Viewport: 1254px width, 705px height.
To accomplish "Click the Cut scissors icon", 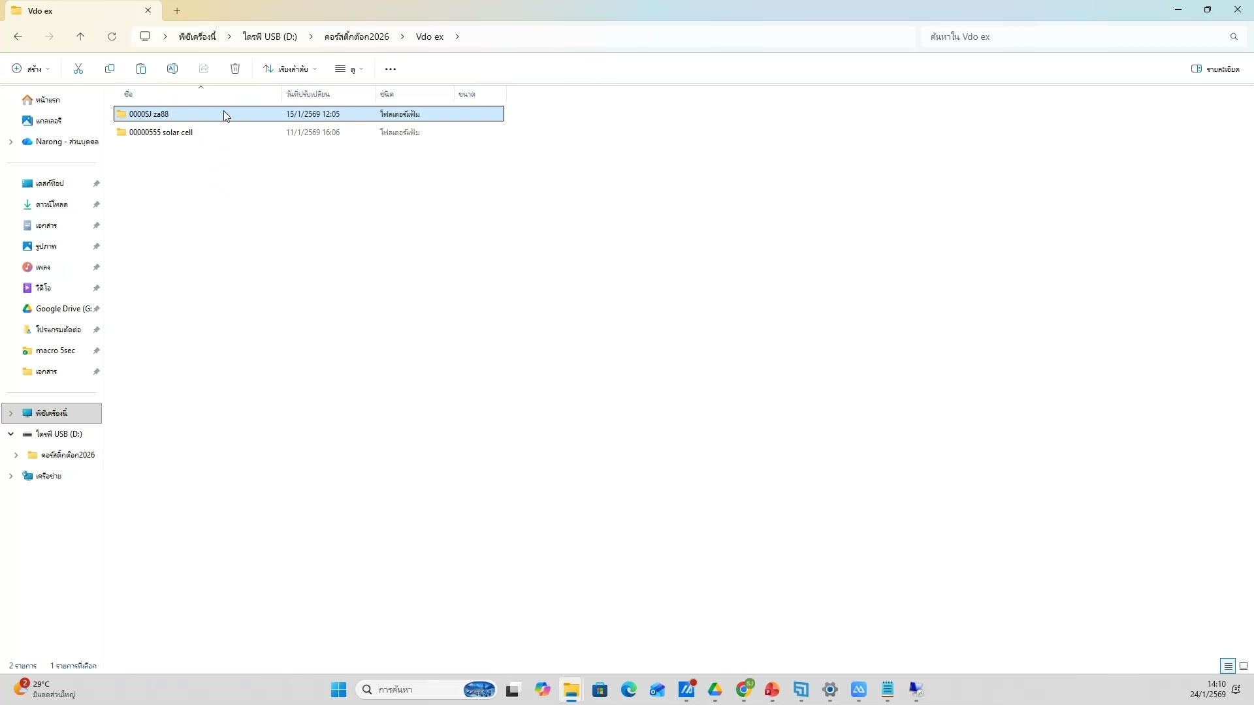I will pyautogui.click(x=78, y=69).
